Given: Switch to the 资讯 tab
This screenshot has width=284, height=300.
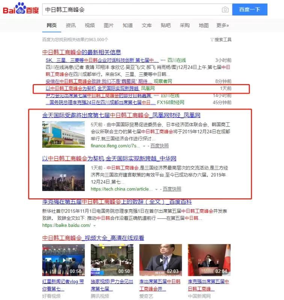Looking at the screenshot, I should [x=71, y=25].
